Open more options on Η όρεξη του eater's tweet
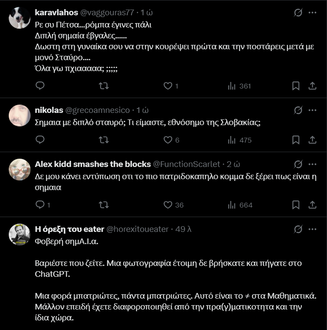327x330 pixels. (312, 229)
